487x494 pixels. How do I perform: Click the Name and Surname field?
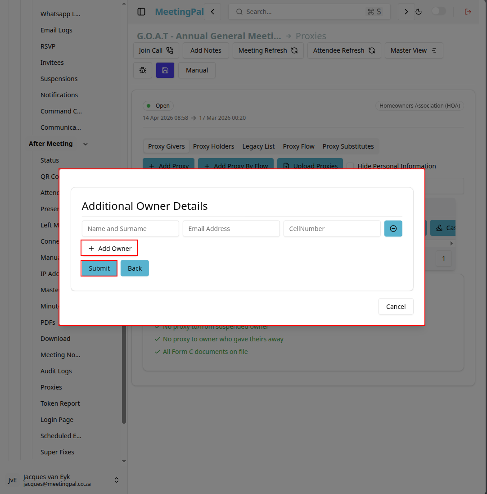131,228
